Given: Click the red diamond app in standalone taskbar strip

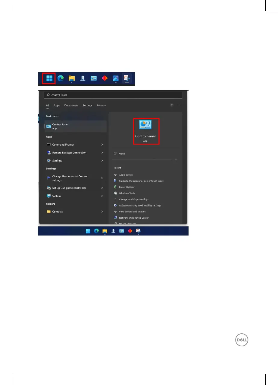Looking at the screenshot, I should click(x=105, y=79).
